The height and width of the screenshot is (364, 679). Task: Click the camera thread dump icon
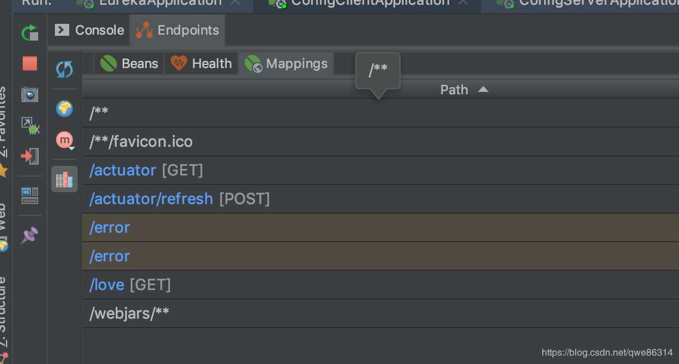tap(30, 94)
